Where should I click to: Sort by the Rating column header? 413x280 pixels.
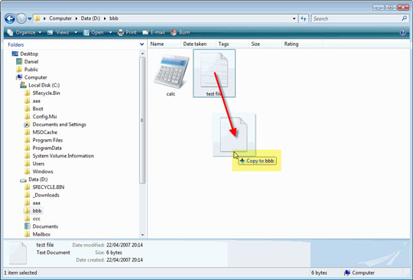click(x=302, y=44)
